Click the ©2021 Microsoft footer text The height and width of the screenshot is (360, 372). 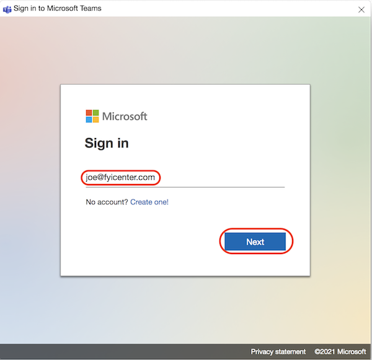tap(340, 351)
